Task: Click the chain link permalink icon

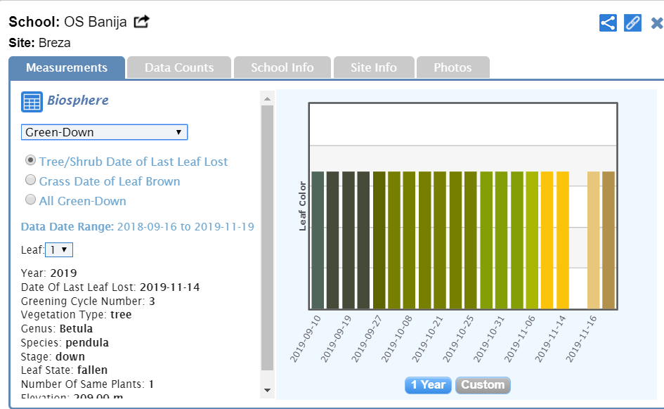Action: [633, 22]
